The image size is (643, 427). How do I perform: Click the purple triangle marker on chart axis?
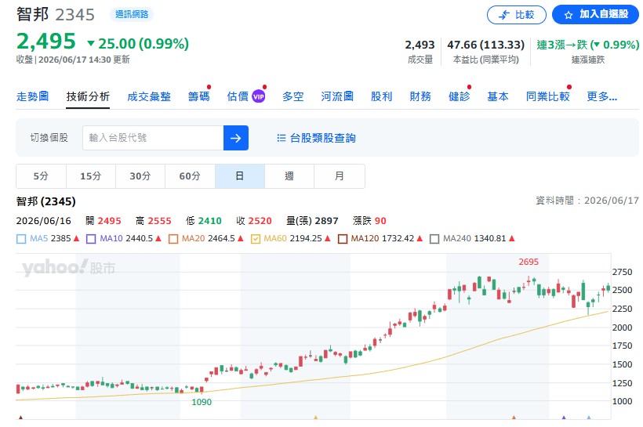click(x=564, y=418)
